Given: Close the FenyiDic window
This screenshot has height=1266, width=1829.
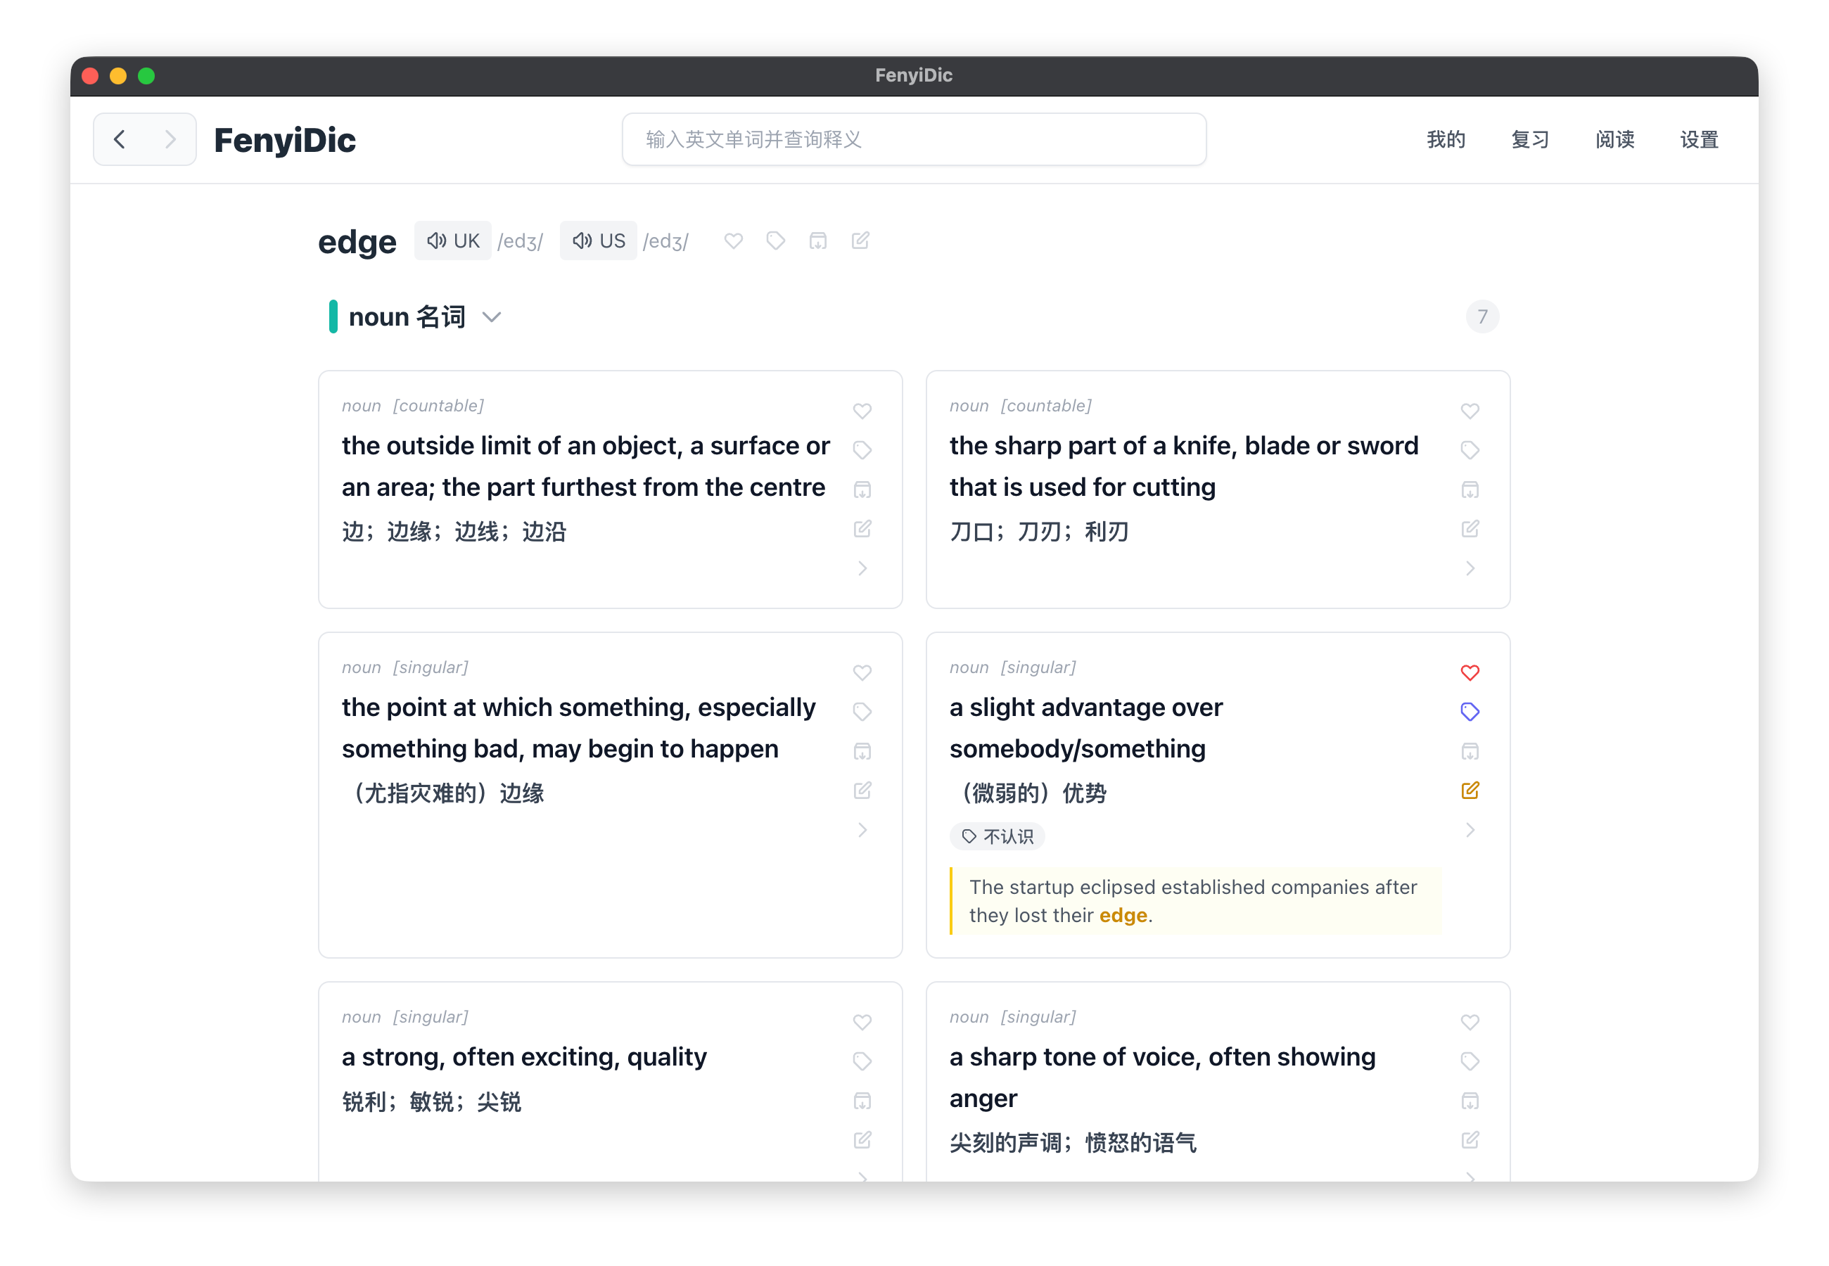Looking at the screenshot, I should tap(91, 76).
